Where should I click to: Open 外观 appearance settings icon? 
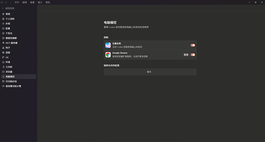(x=3, y=24)
